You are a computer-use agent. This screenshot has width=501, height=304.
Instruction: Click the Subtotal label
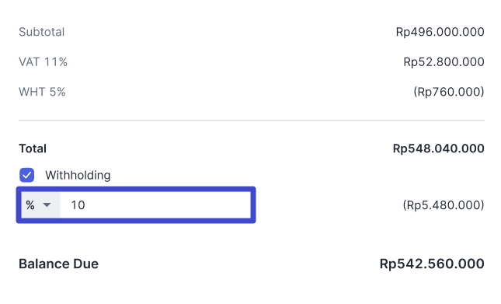pos(41,32)
